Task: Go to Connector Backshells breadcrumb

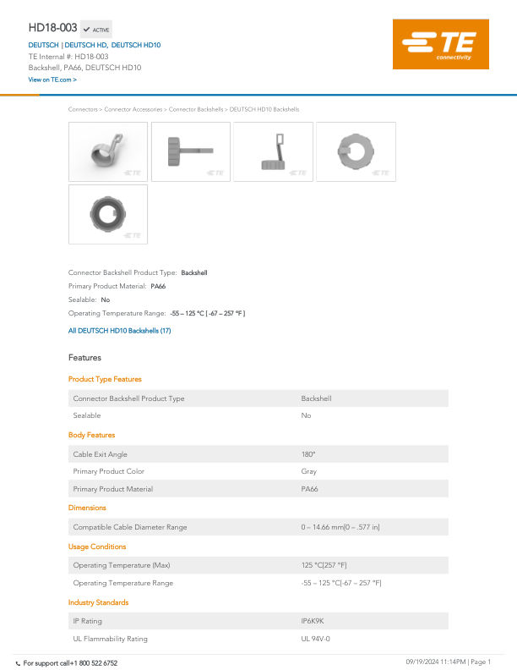Action: [x=196, y=109]
